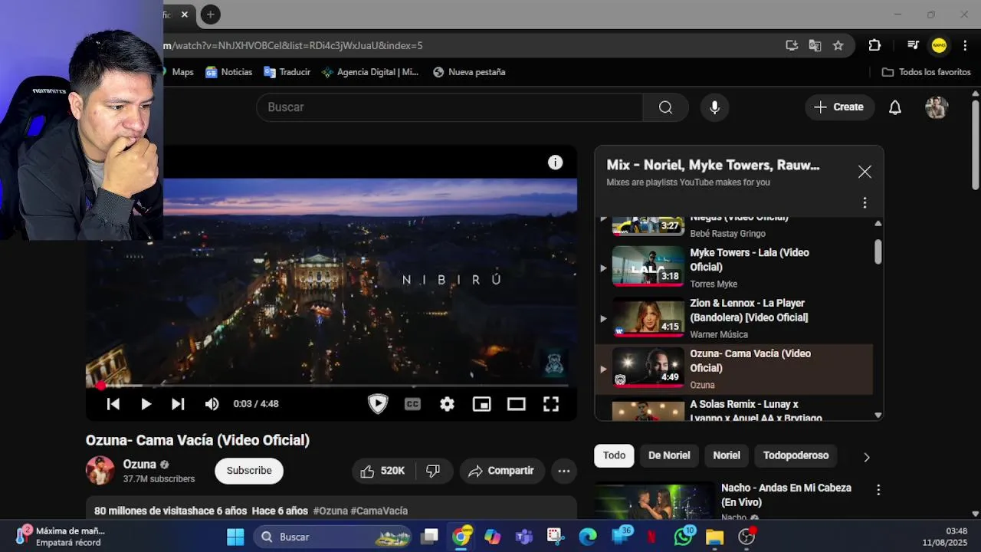Open the Ozuna channel name link

point(139,465)
